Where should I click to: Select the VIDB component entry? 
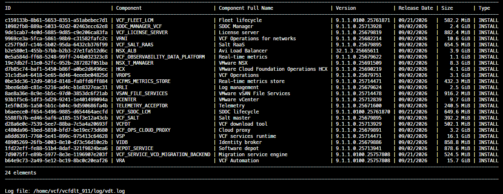click(x=122, y=142)
